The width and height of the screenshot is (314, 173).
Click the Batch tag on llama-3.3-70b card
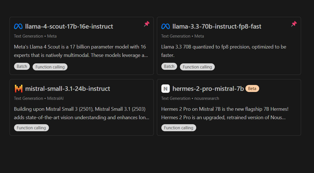point(169,66)
